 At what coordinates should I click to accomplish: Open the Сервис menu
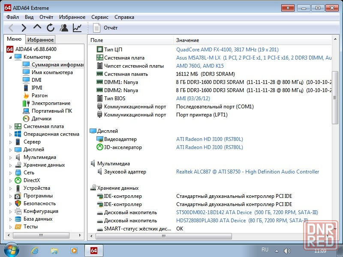(x=100, y=17)
